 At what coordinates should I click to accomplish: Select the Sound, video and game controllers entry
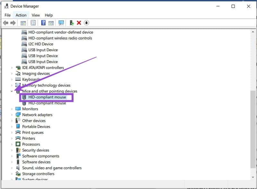tap(52, 167)
